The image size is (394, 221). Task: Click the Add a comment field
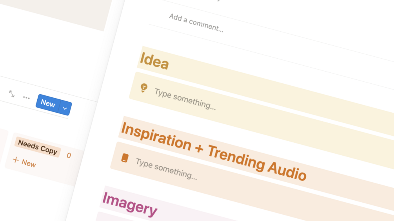click(x=196, y=23)
